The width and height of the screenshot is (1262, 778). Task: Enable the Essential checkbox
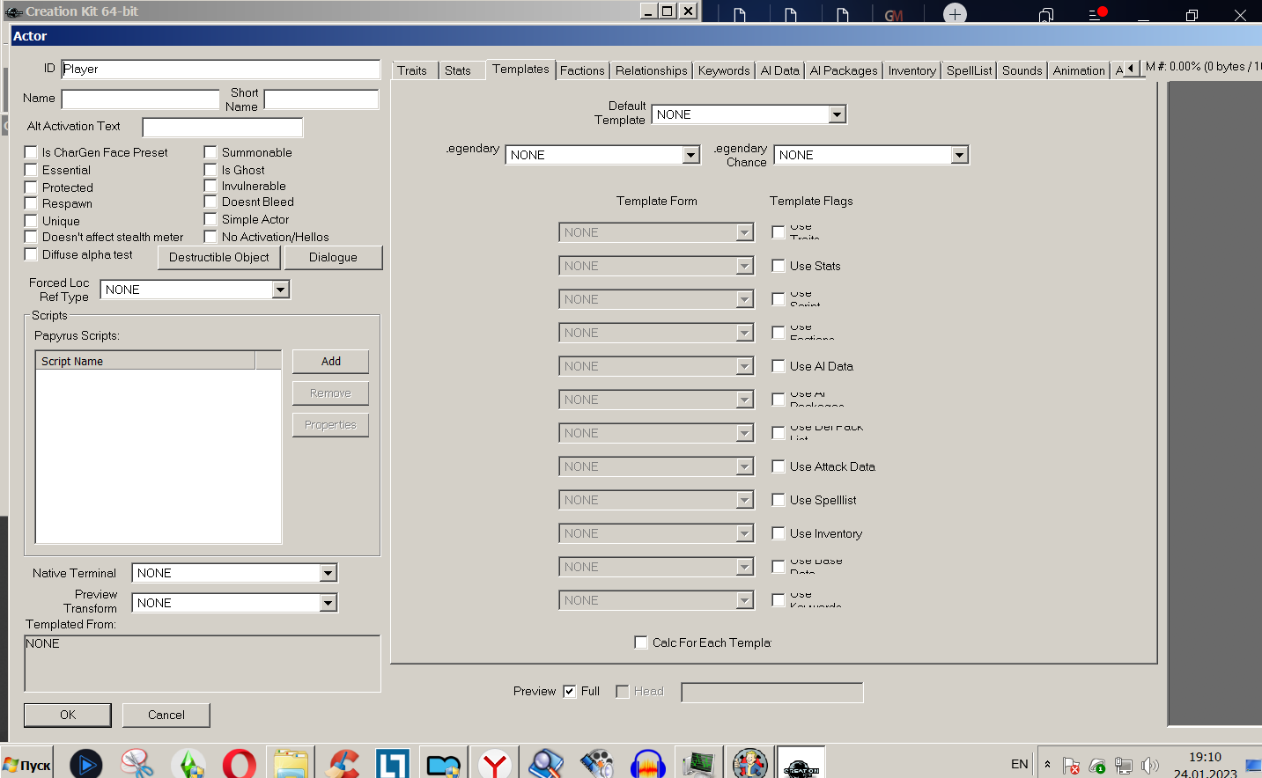pyautogui.click(x=32, y=170)
